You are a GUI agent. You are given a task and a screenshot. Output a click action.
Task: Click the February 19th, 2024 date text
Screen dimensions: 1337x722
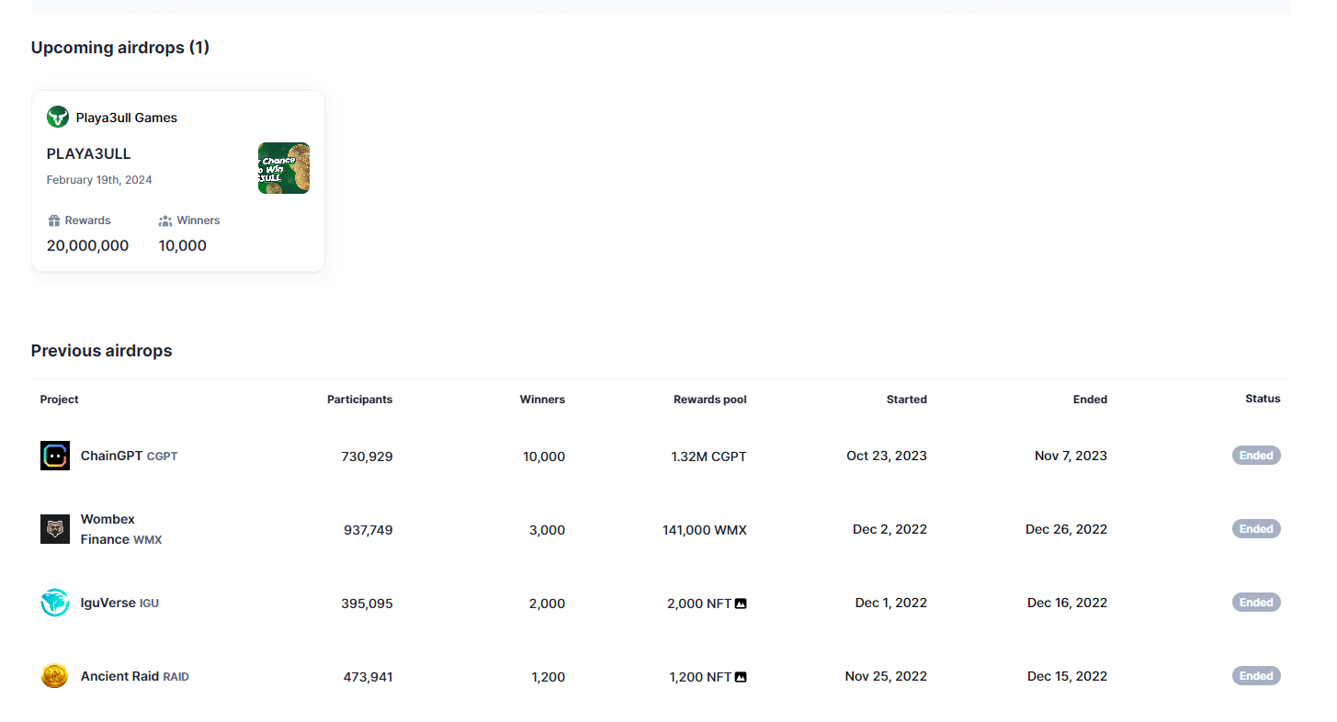point(99,180)
